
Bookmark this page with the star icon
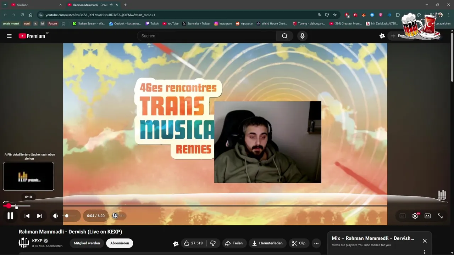tap(335, 15)
